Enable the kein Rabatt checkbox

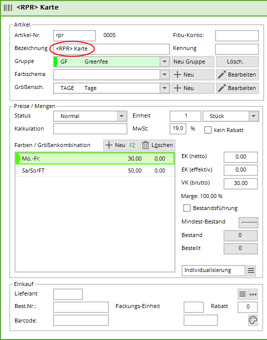tap(208, 130)
